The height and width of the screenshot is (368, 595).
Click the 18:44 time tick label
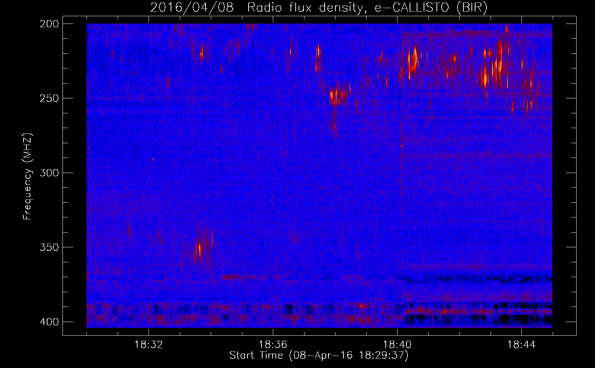tap(522, 345)
